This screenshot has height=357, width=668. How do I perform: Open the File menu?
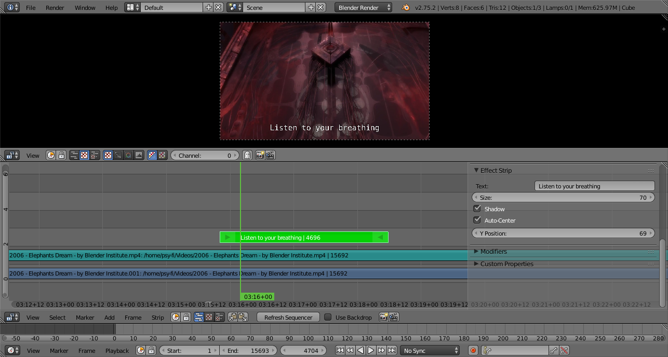31,8
